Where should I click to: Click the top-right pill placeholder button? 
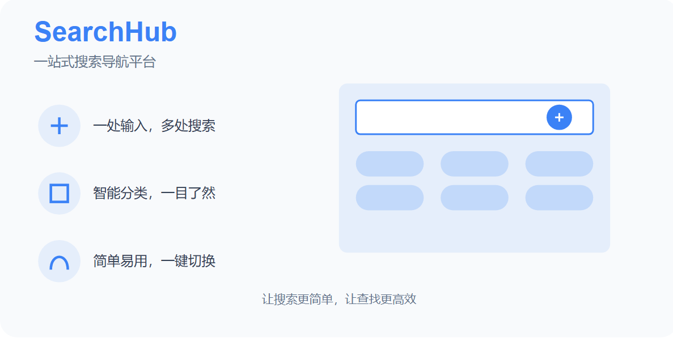point(559,164)
